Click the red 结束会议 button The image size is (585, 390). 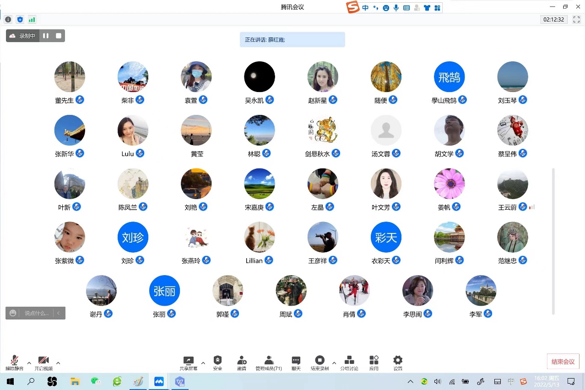(563, 361)
